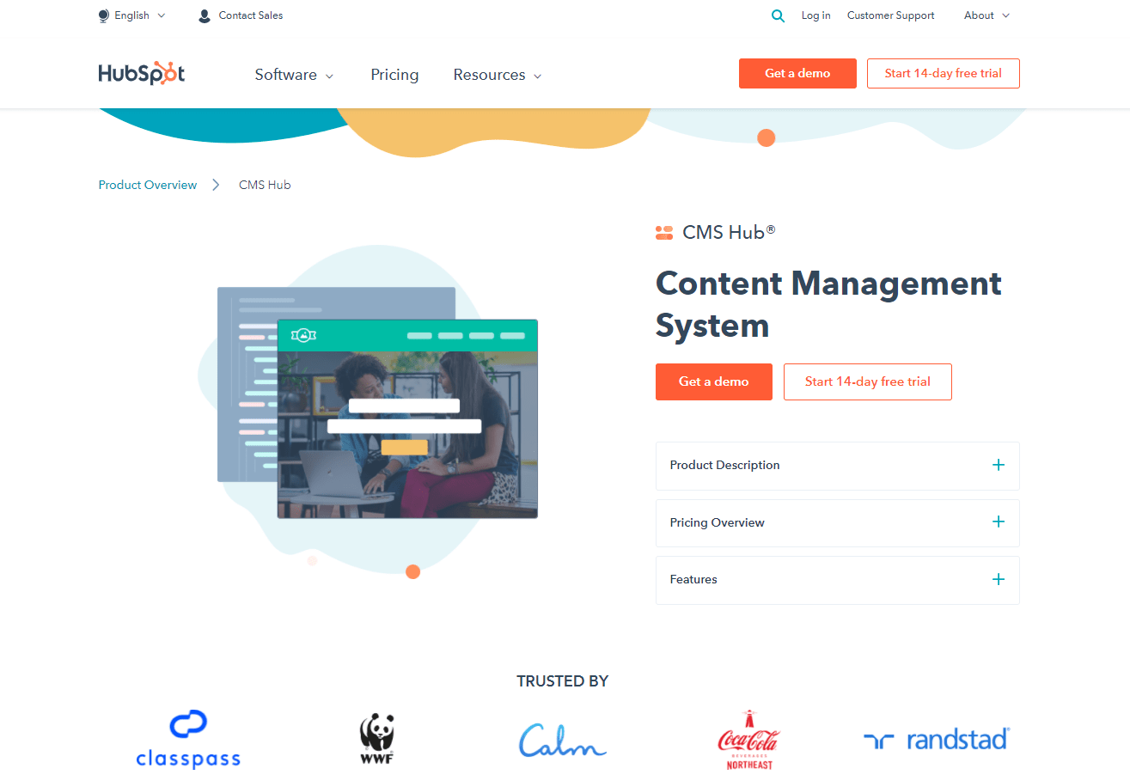1130x781 pixels.
Task: Click the Resources menu label
Action: pos(489,75)
